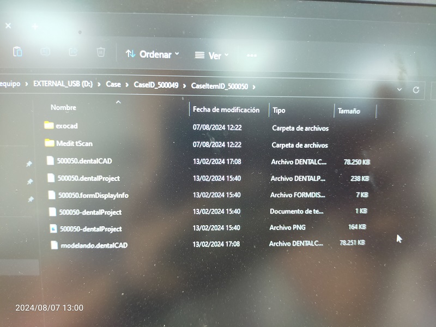Select 500050.dentalCAD file icon
436x327 pixels.
tap(50, 160)
